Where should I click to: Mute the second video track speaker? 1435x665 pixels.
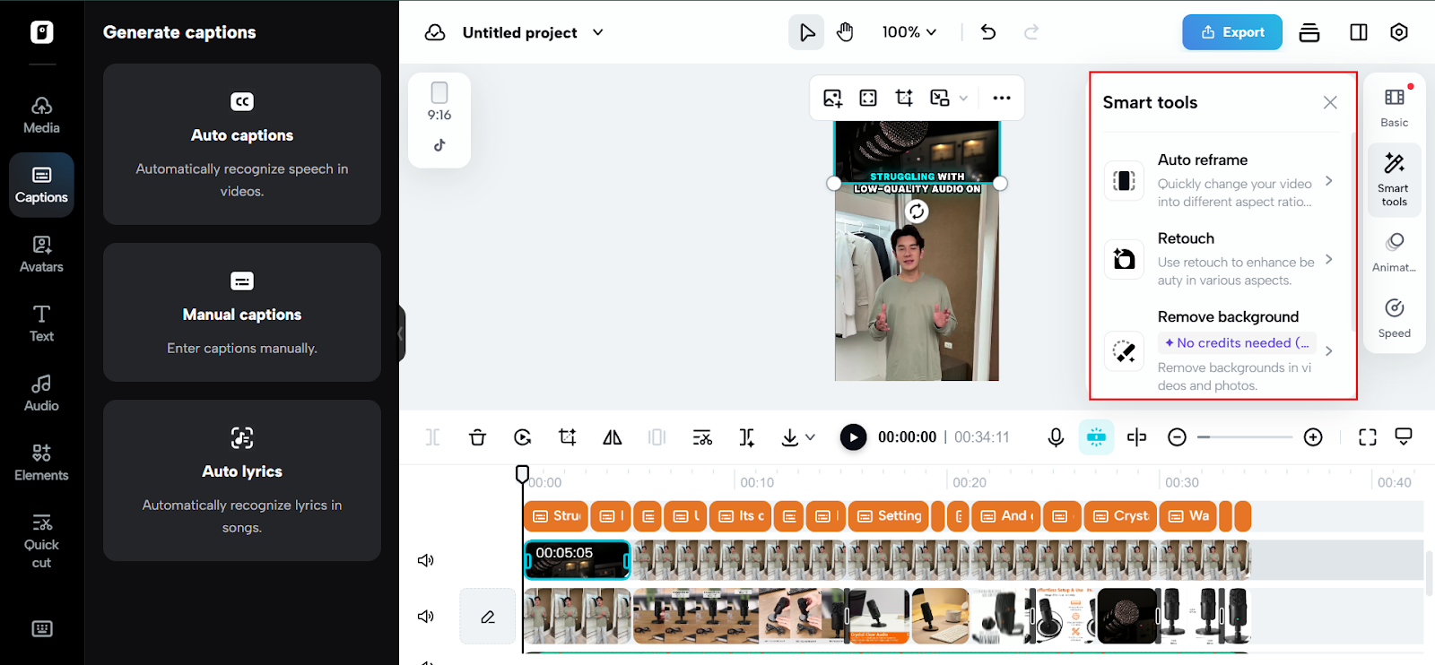426,617
